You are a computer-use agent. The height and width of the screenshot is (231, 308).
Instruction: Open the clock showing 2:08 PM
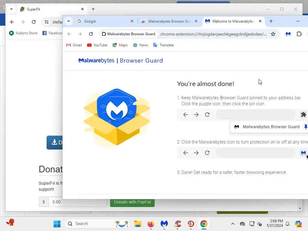[275, 223]
